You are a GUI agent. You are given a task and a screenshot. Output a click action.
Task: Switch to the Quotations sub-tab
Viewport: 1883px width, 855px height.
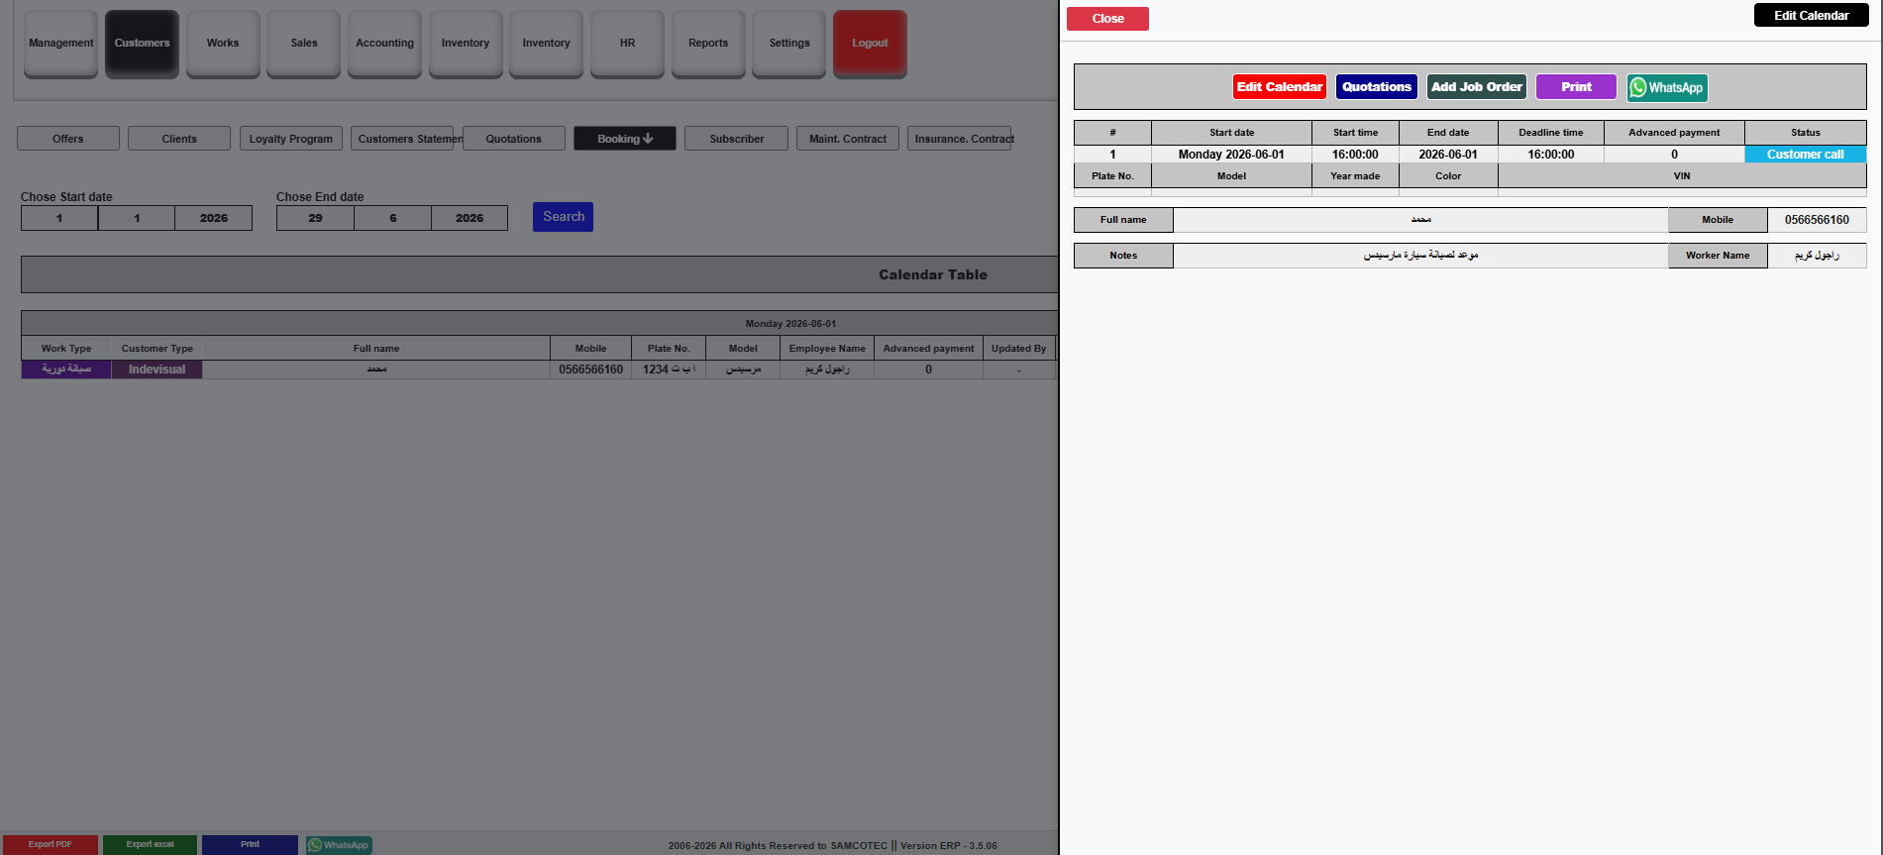pos(514,139)
